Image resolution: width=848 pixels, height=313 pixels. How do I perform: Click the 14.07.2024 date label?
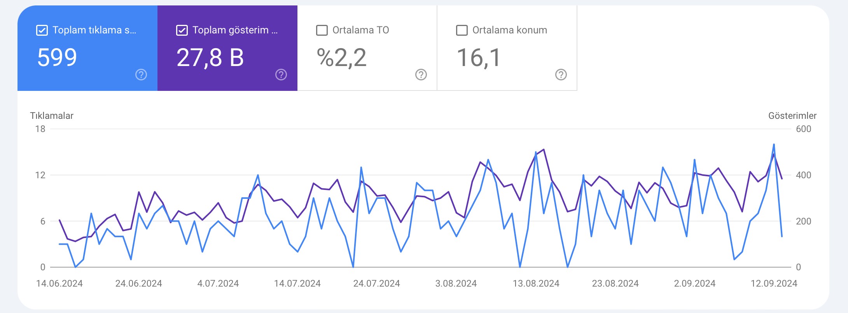click(x=297, y=283)
